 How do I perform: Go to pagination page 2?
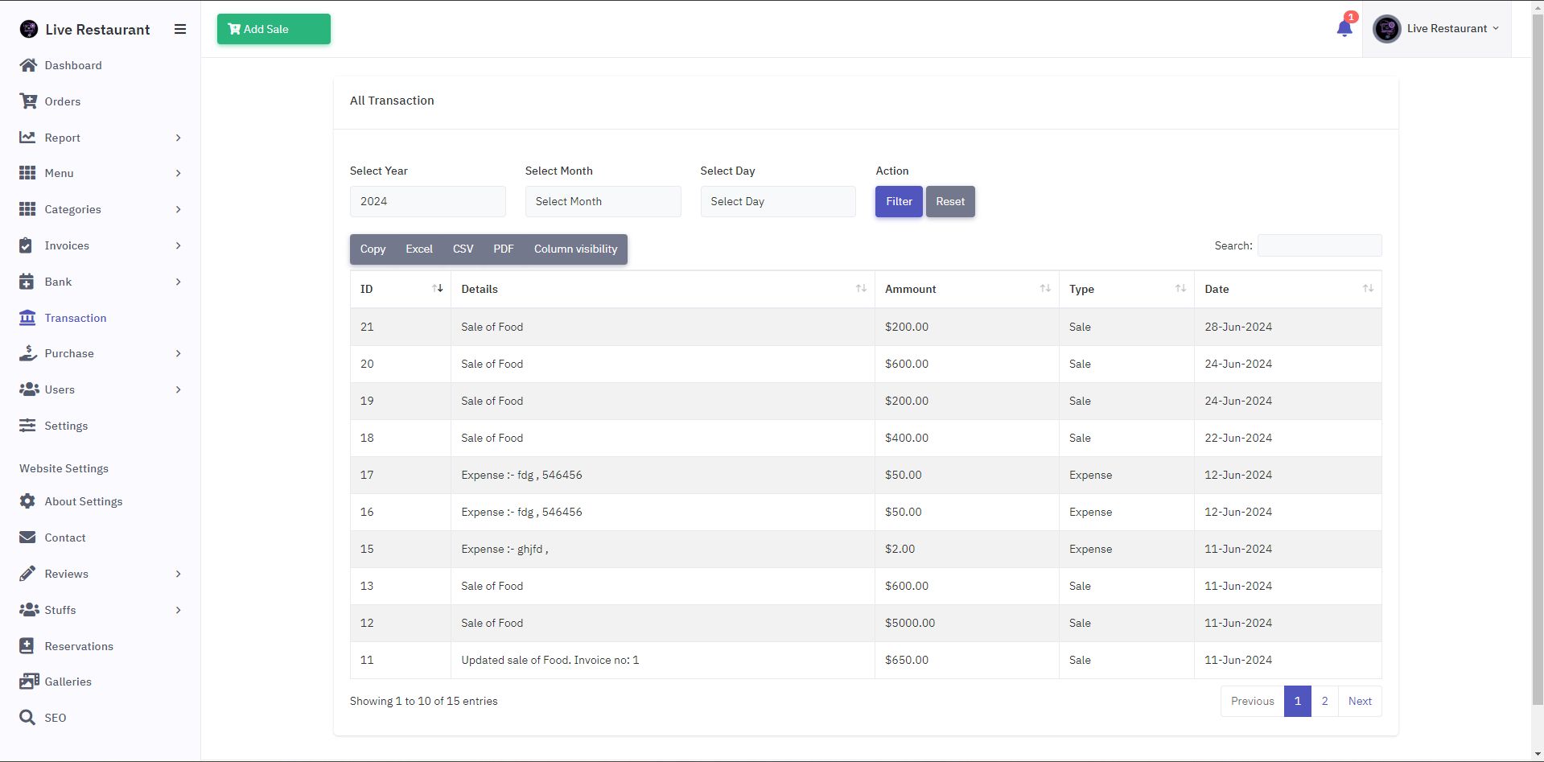coord(1324,701)
